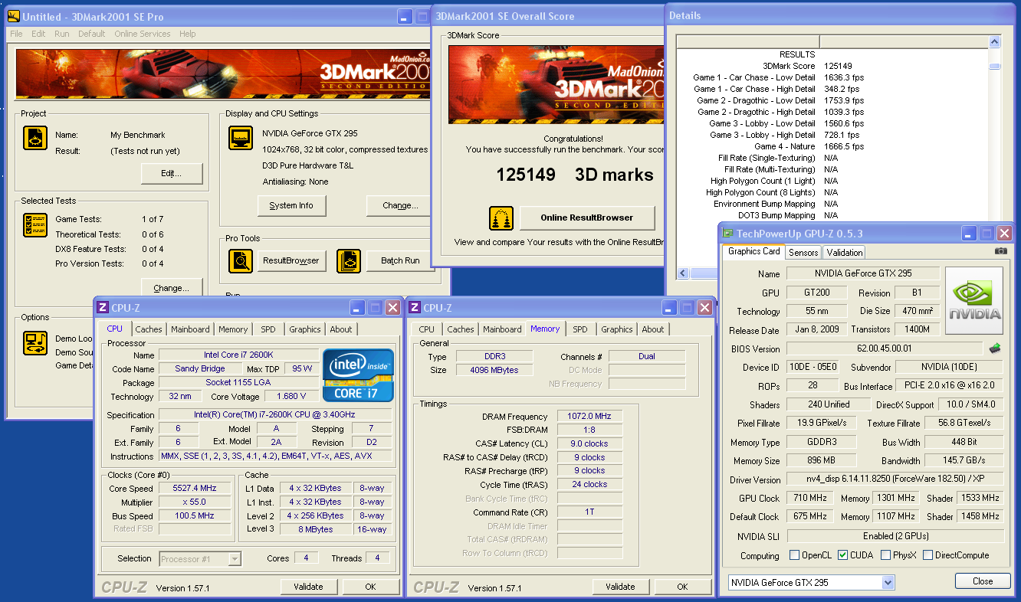
Task: Open the Run menu in 3DMark2001
Action: click(61, 34)
